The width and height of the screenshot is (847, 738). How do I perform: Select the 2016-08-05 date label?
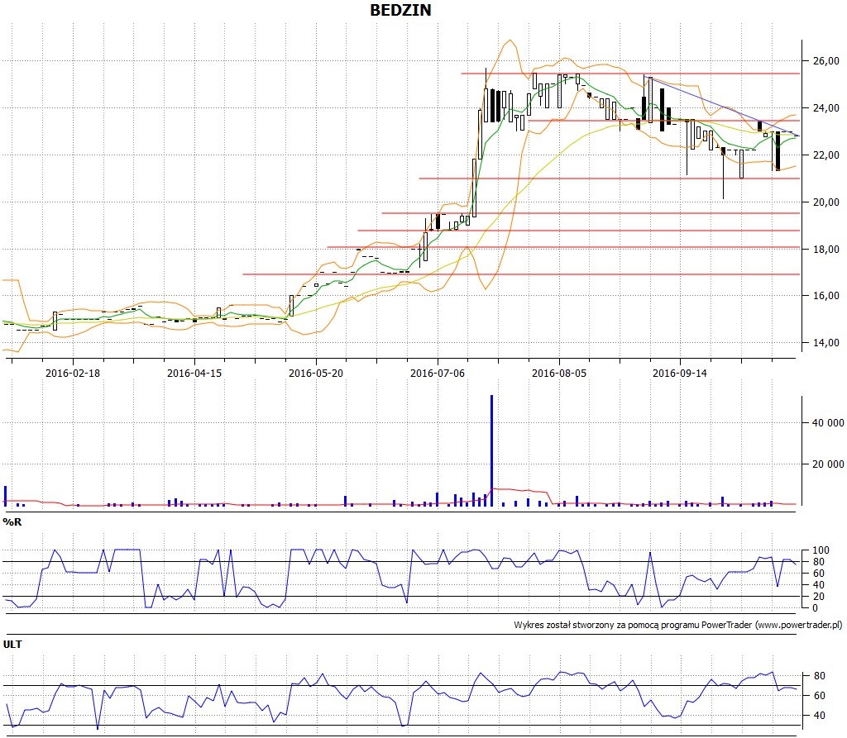point(559,373)
